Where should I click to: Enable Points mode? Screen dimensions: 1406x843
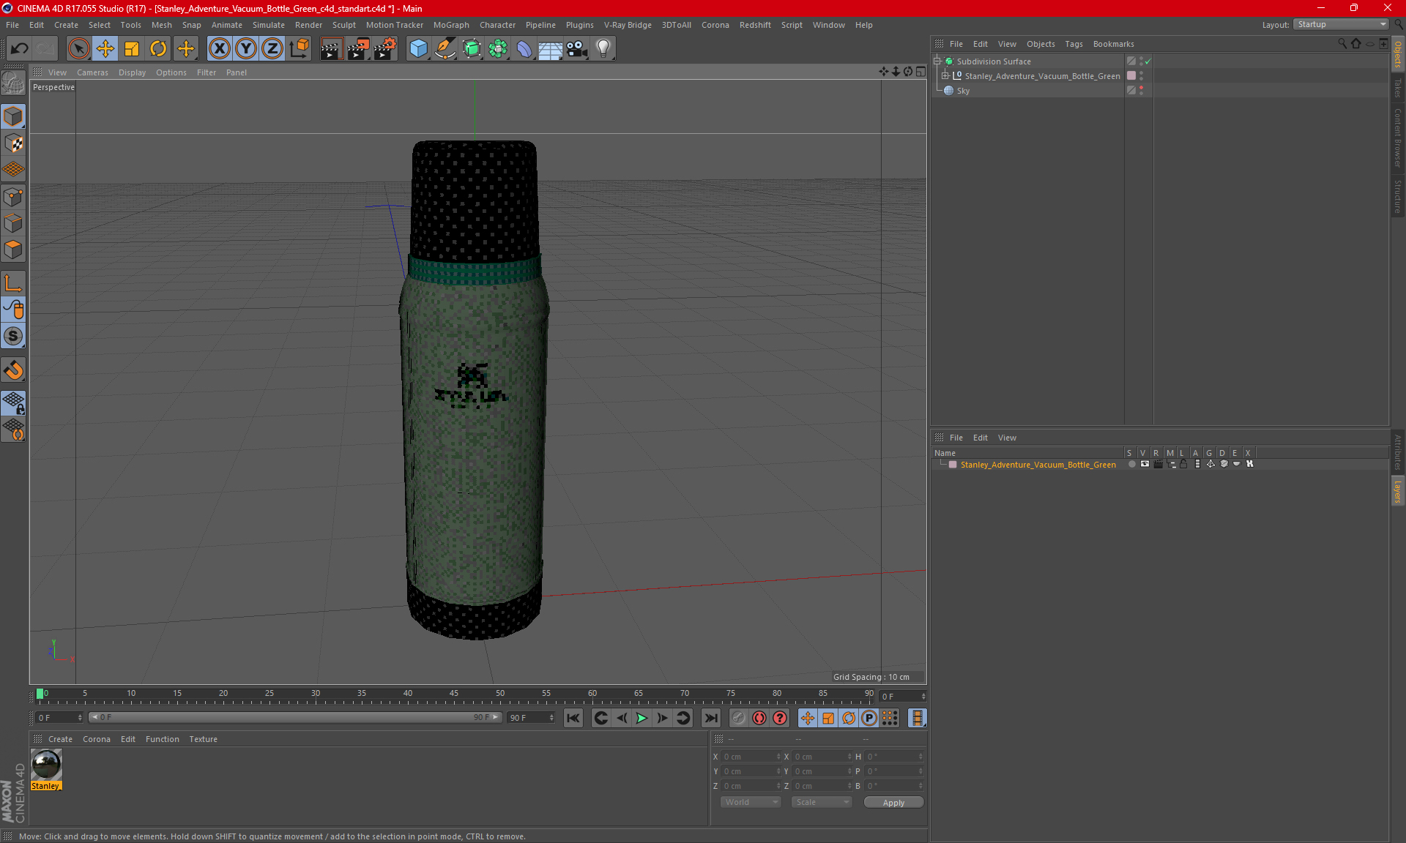click(x=13, y=197)
